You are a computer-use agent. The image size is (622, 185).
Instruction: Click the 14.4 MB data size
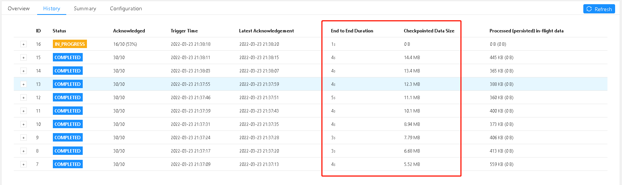pyautogui.click(x=412, y=58)
